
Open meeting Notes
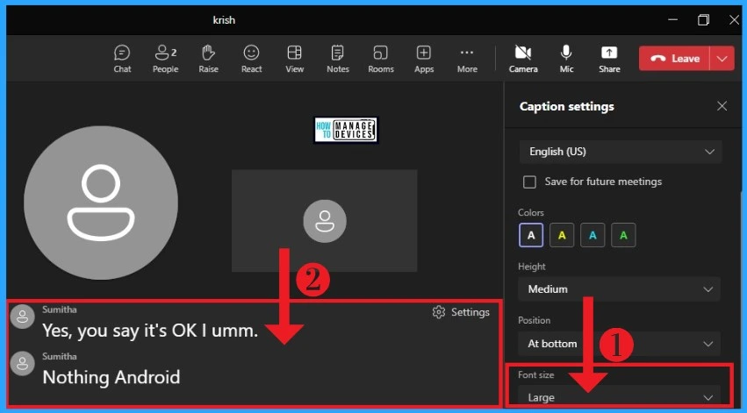[337, 59]
